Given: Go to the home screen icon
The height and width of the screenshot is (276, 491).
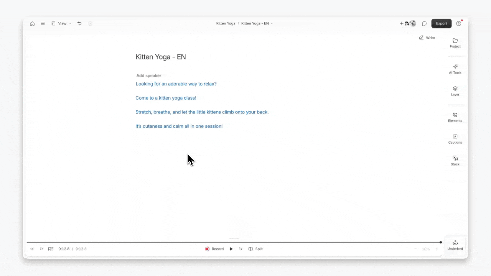Looking at the screenshot, I should (32, 23).
